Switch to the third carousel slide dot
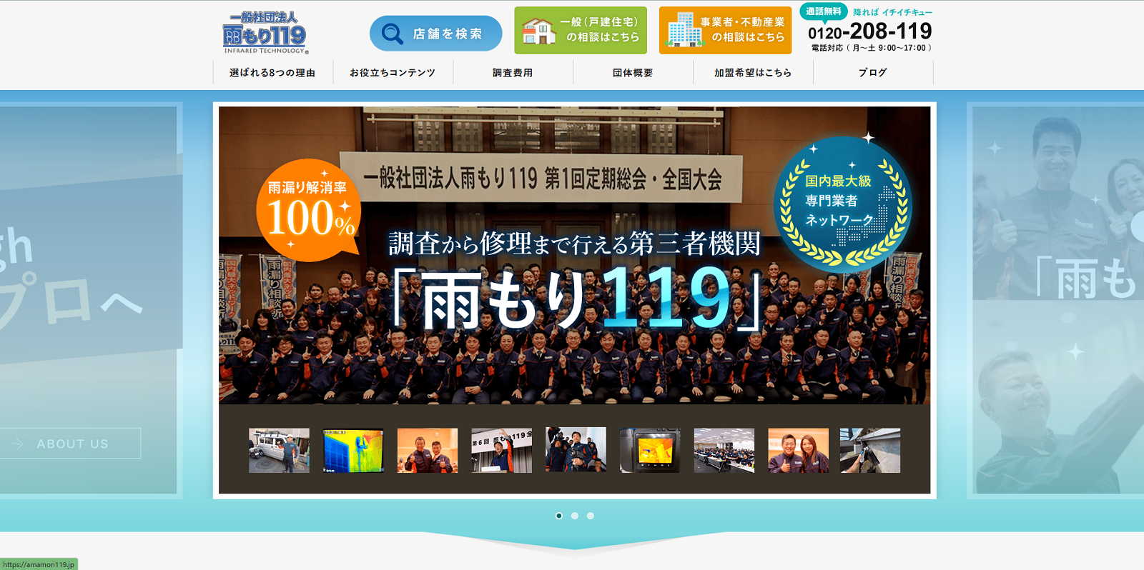Screen dimensions: 1144x570 [591, 516]
